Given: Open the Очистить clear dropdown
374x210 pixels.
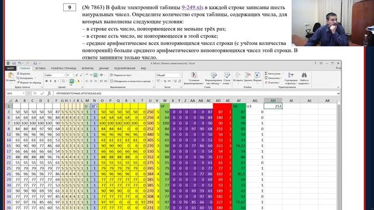Looking at the screenshot, I should (272, 83).
